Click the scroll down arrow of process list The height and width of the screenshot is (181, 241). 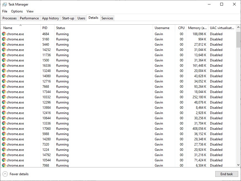click(x=239, y=165)
